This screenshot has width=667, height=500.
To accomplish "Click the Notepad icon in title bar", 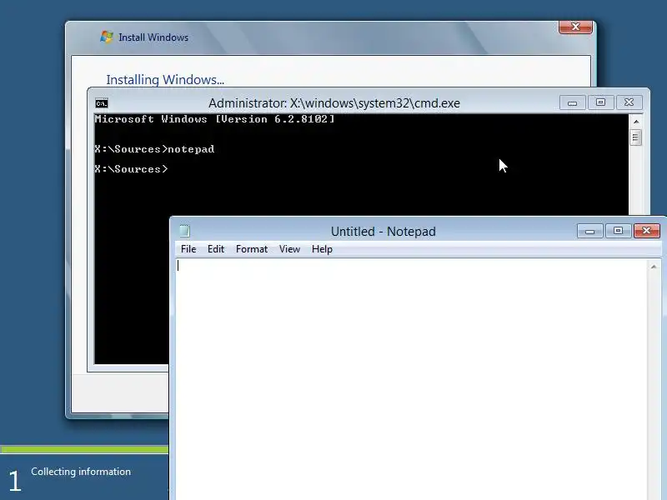I will point(184,231).
